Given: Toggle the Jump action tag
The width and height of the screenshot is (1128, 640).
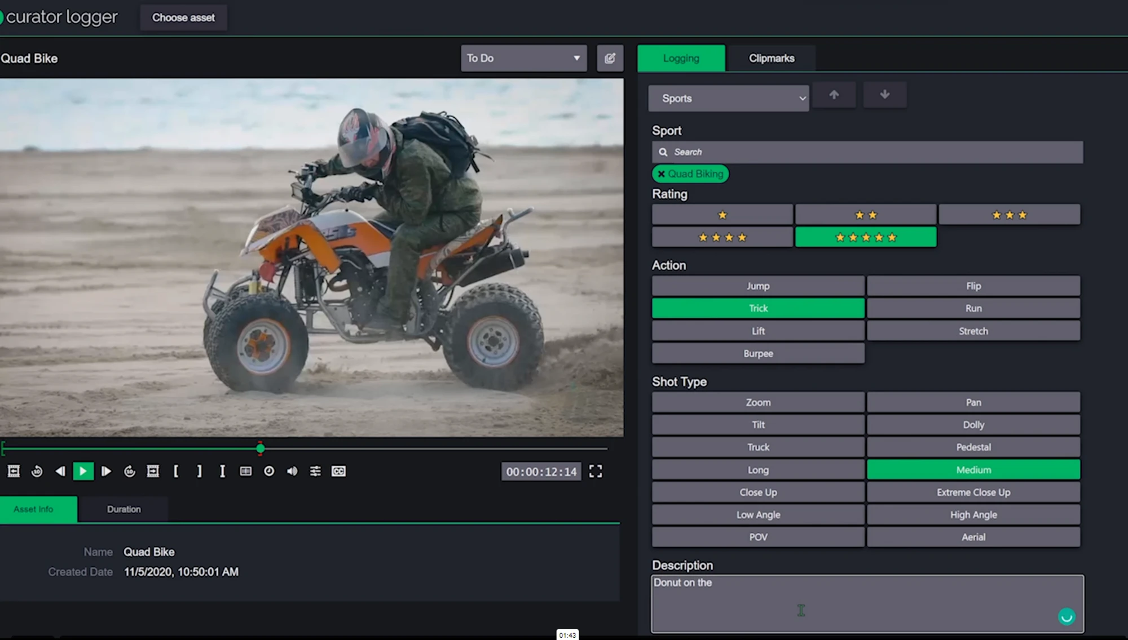Looking at the screenshot, I should tap(758, 286).
